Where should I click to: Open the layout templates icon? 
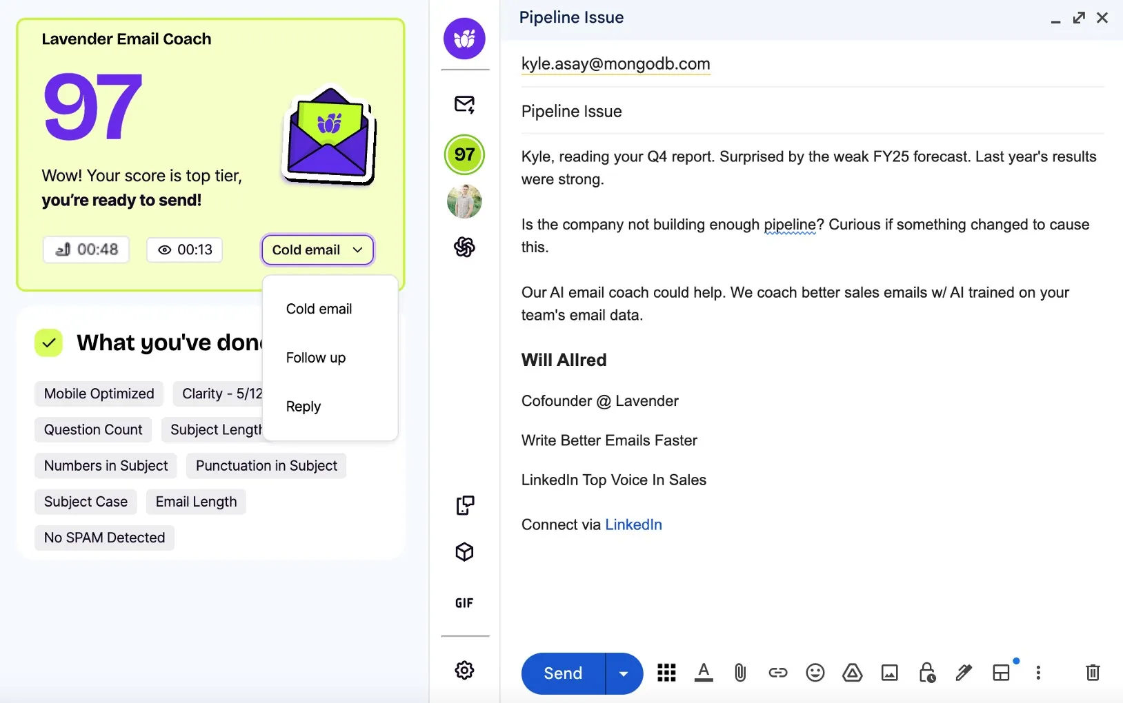coord(1002,673)
